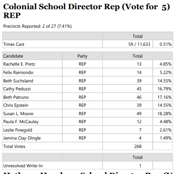The image size is (177, 174).
Task: Click the Party column header
Action: [x=82, y=56]
